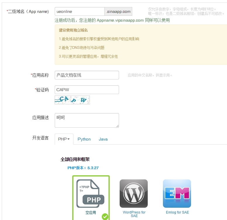Choose the WordPress for SAE icon
The image size is (227, 220).
pyautogui.click(x=134, y=193)
